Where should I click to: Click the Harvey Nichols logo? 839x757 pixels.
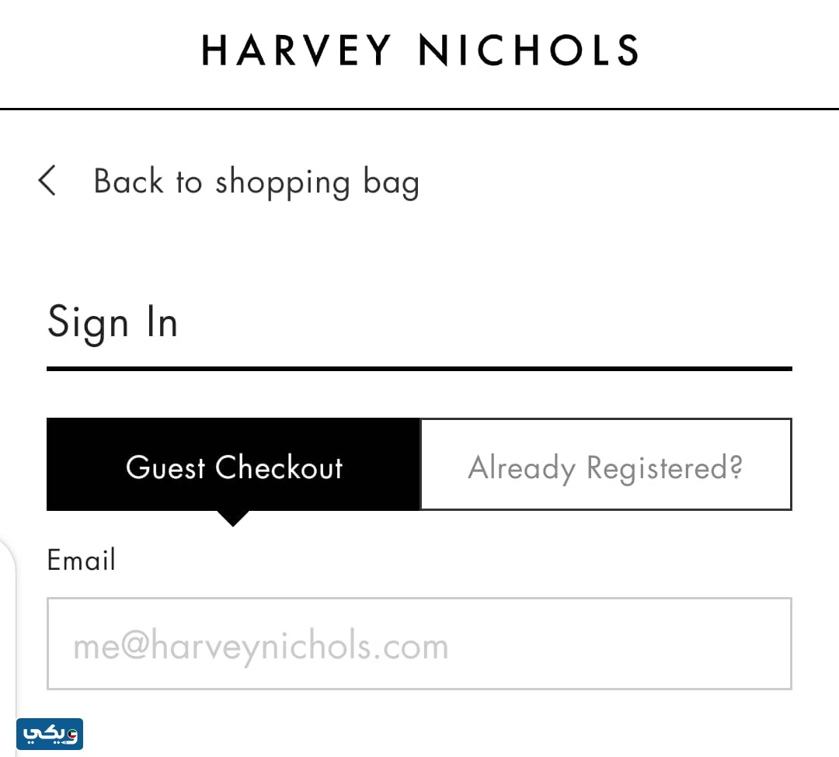[x=419, y=50]
